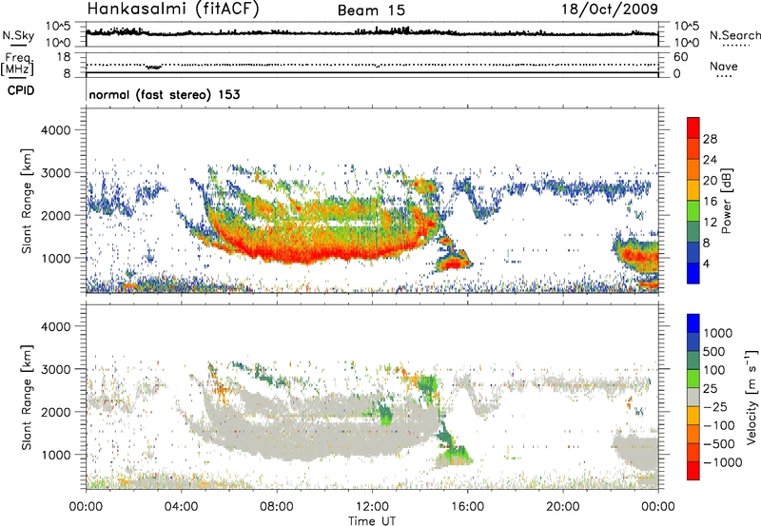
Task: Select Slant Range [km] label of power panel
Action: [27, 201]
